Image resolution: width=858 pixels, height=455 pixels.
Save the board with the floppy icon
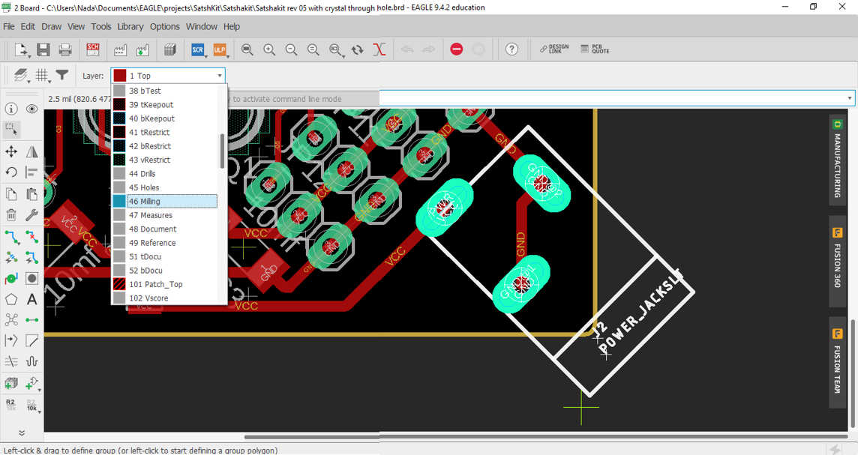(x=43, y=49)
